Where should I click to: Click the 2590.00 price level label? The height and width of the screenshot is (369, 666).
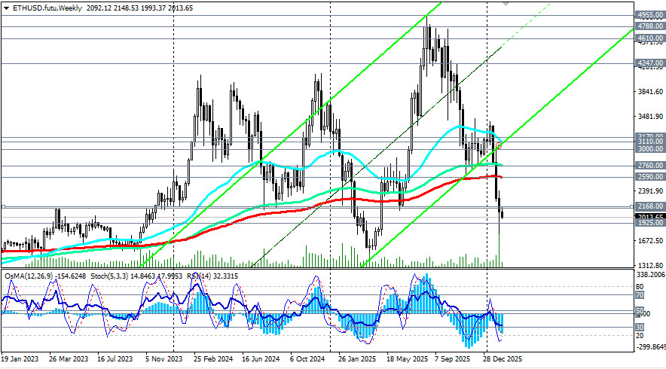pyautogui.click(x=649, y=177)
